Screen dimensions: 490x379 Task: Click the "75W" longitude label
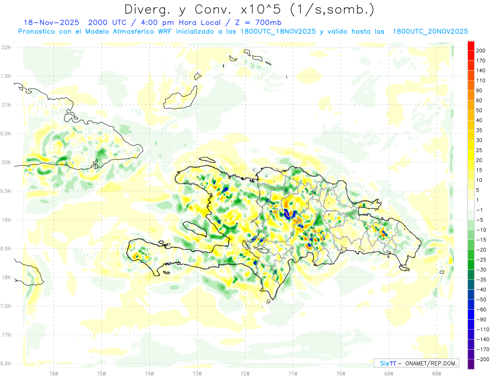click(x=102, y=373)
